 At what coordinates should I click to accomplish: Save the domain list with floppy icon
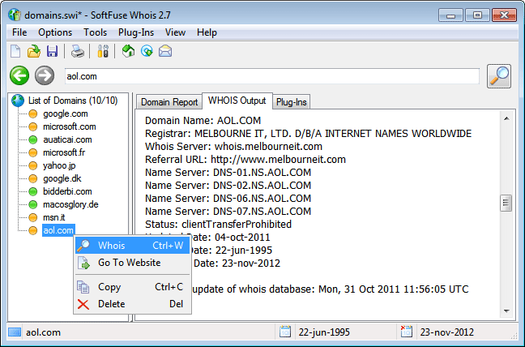point(51,52)
